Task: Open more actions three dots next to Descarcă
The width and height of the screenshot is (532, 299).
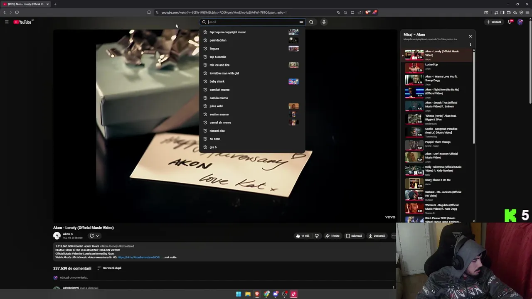Action: click(x=394, y=236)
